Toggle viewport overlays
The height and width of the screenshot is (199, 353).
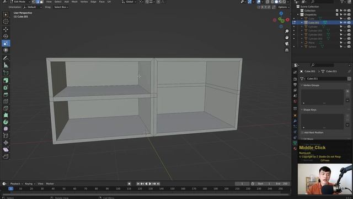pos(259,2)
